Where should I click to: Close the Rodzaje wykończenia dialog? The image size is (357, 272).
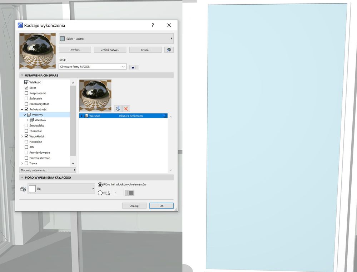click(169, 25)
